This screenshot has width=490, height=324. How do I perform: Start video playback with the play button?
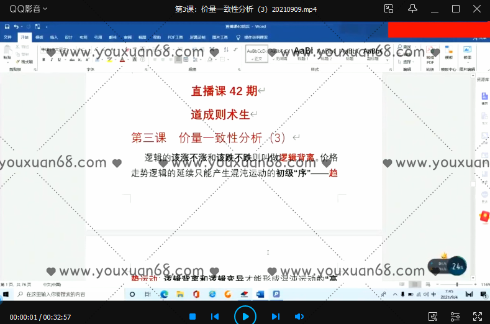click(245, 317)
